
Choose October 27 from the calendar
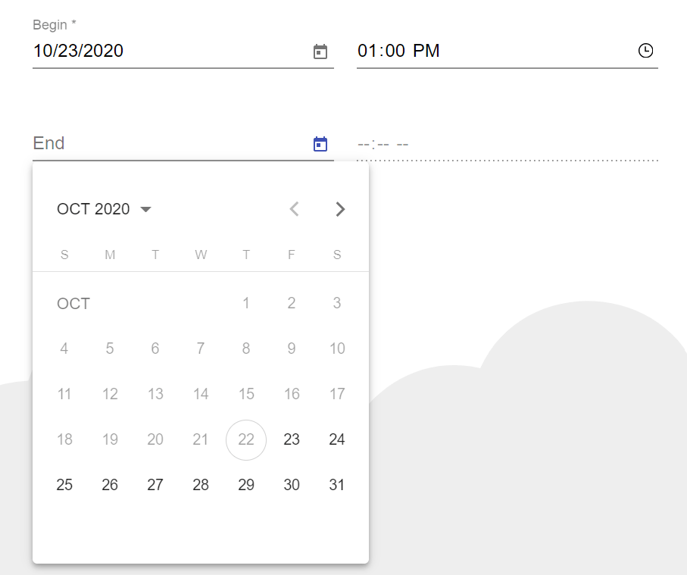[155, 485]
